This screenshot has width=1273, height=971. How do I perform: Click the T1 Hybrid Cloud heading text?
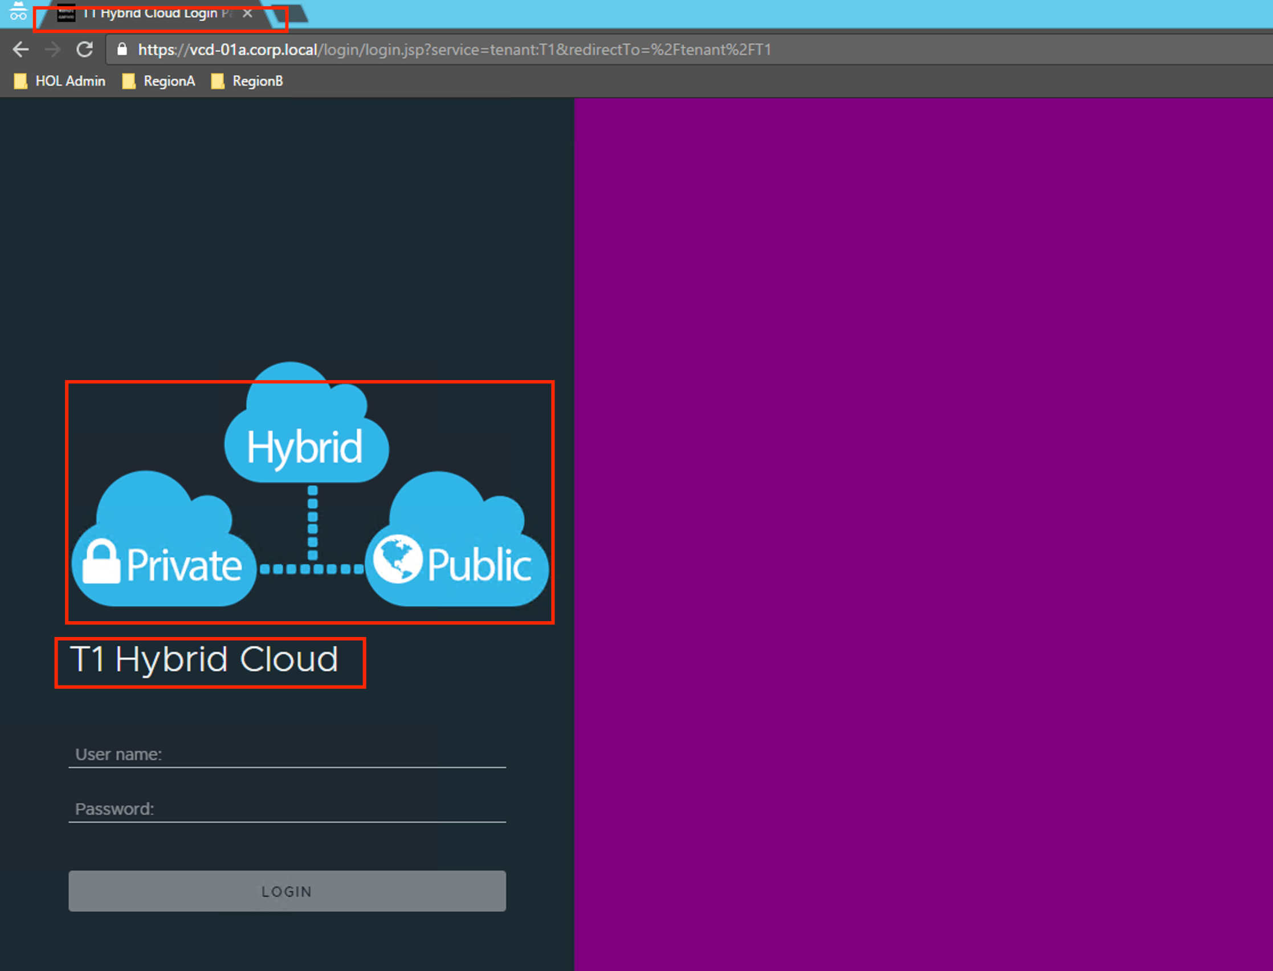[204, 659]
